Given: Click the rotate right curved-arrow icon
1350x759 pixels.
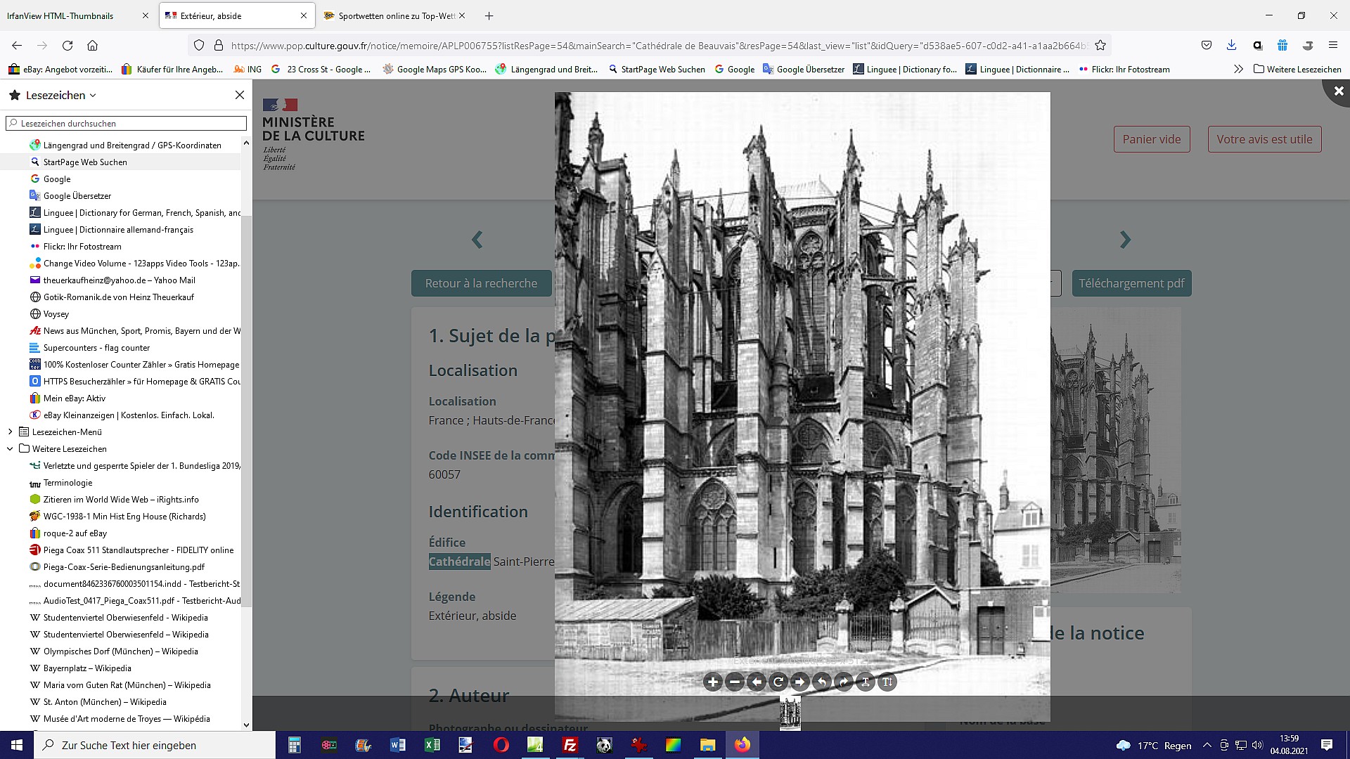Looking at the screenshot, I should 844,682.
